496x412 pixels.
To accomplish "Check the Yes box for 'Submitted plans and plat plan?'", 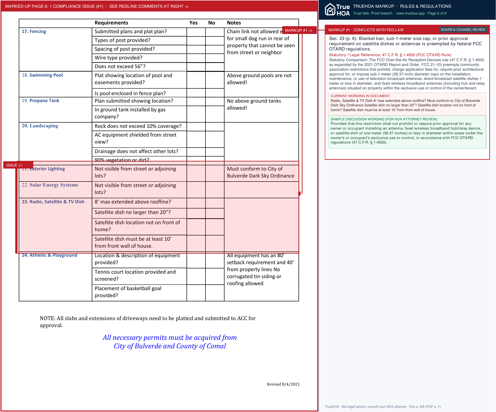I will (196, 32).
